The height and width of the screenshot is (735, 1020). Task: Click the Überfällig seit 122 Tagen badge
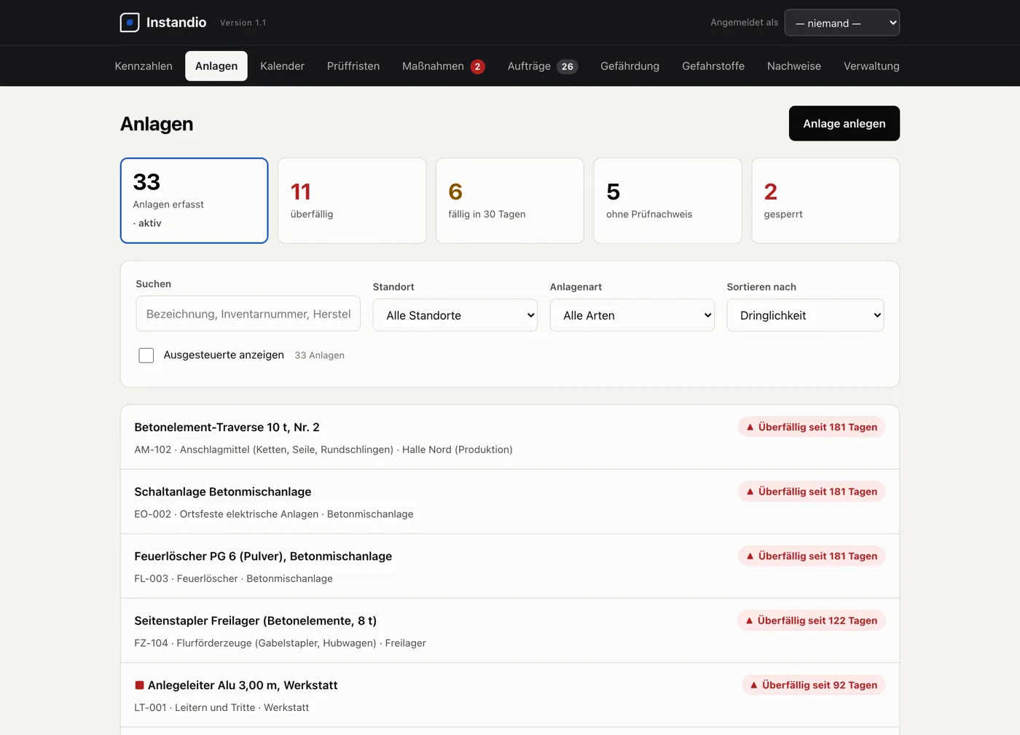(812, 621)
